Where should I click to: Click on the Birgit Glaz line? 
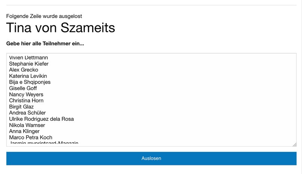[x=21, y=106]
